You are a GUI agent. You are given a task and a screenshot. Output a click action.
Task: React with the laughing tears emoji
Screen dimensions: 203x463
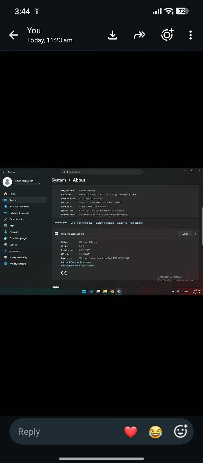[x=155, y=432]
